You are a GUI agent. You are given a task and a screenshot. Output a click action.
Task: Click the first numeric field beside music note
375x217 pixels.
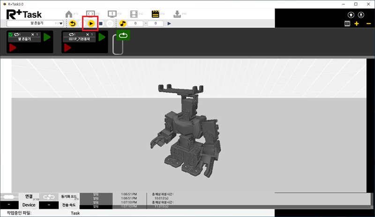tap(135, 23)
